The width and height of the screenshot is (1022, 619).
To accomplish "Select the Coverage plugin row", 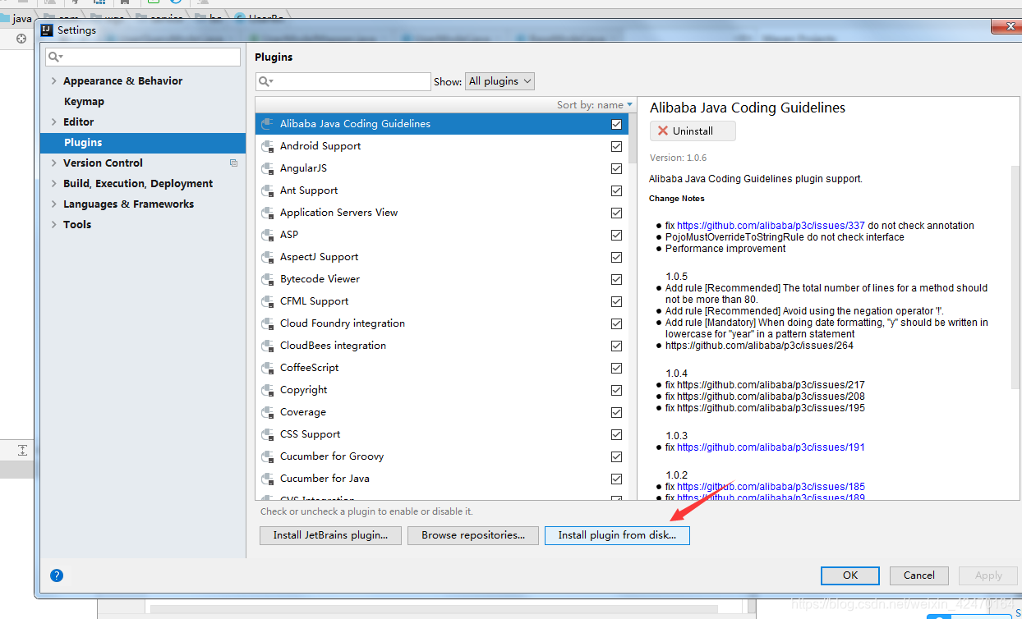I will click(442, 412).
